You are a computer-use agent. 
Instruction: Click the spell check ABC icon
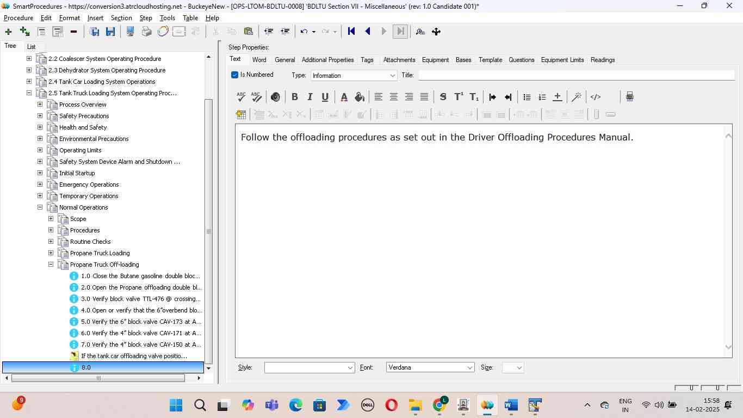tap(242, 97)
